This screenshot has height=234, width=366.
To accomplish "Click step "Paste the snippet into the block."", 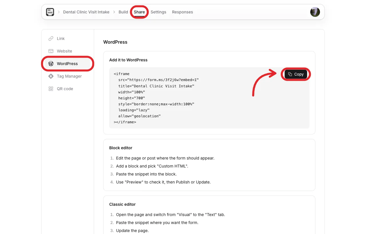I will (x=146, y=174).
